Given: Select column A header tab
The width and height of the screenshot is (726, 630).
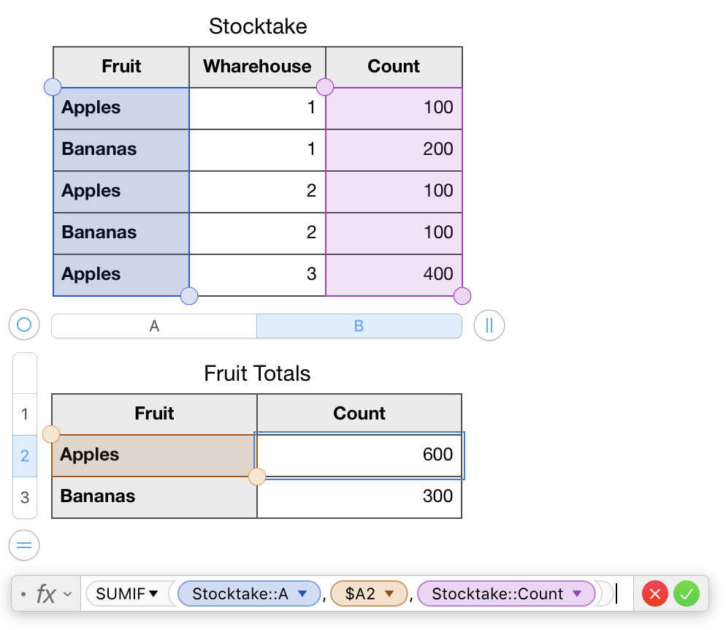Looking at the screenshot, I should [x=154, y=326].
